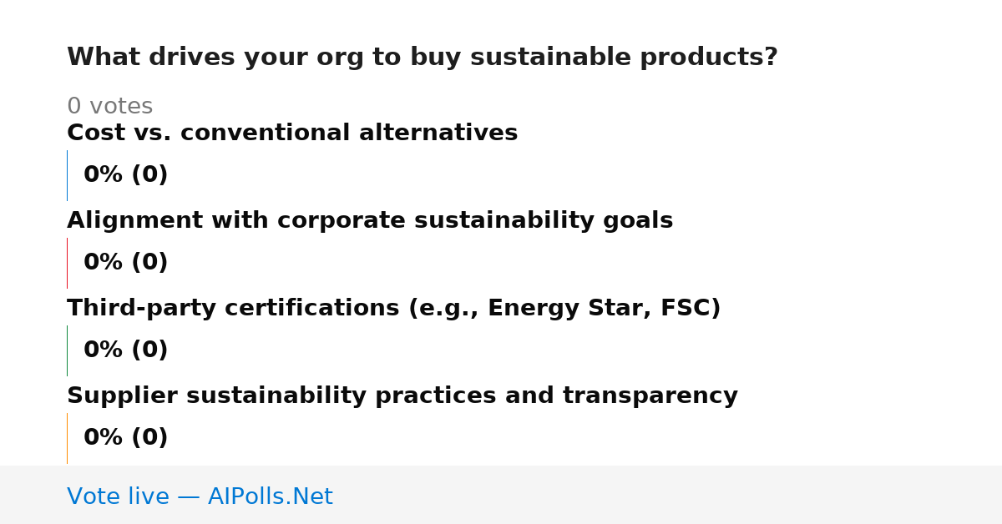The height and width of the screenshot is (524, 1002).
Task: Click the green bar under Third-party certifications
Action: point(68,350)
